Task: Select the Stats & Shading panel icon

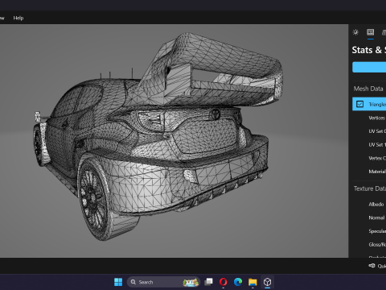Action: pyautogui.click(x=371, y=32)
